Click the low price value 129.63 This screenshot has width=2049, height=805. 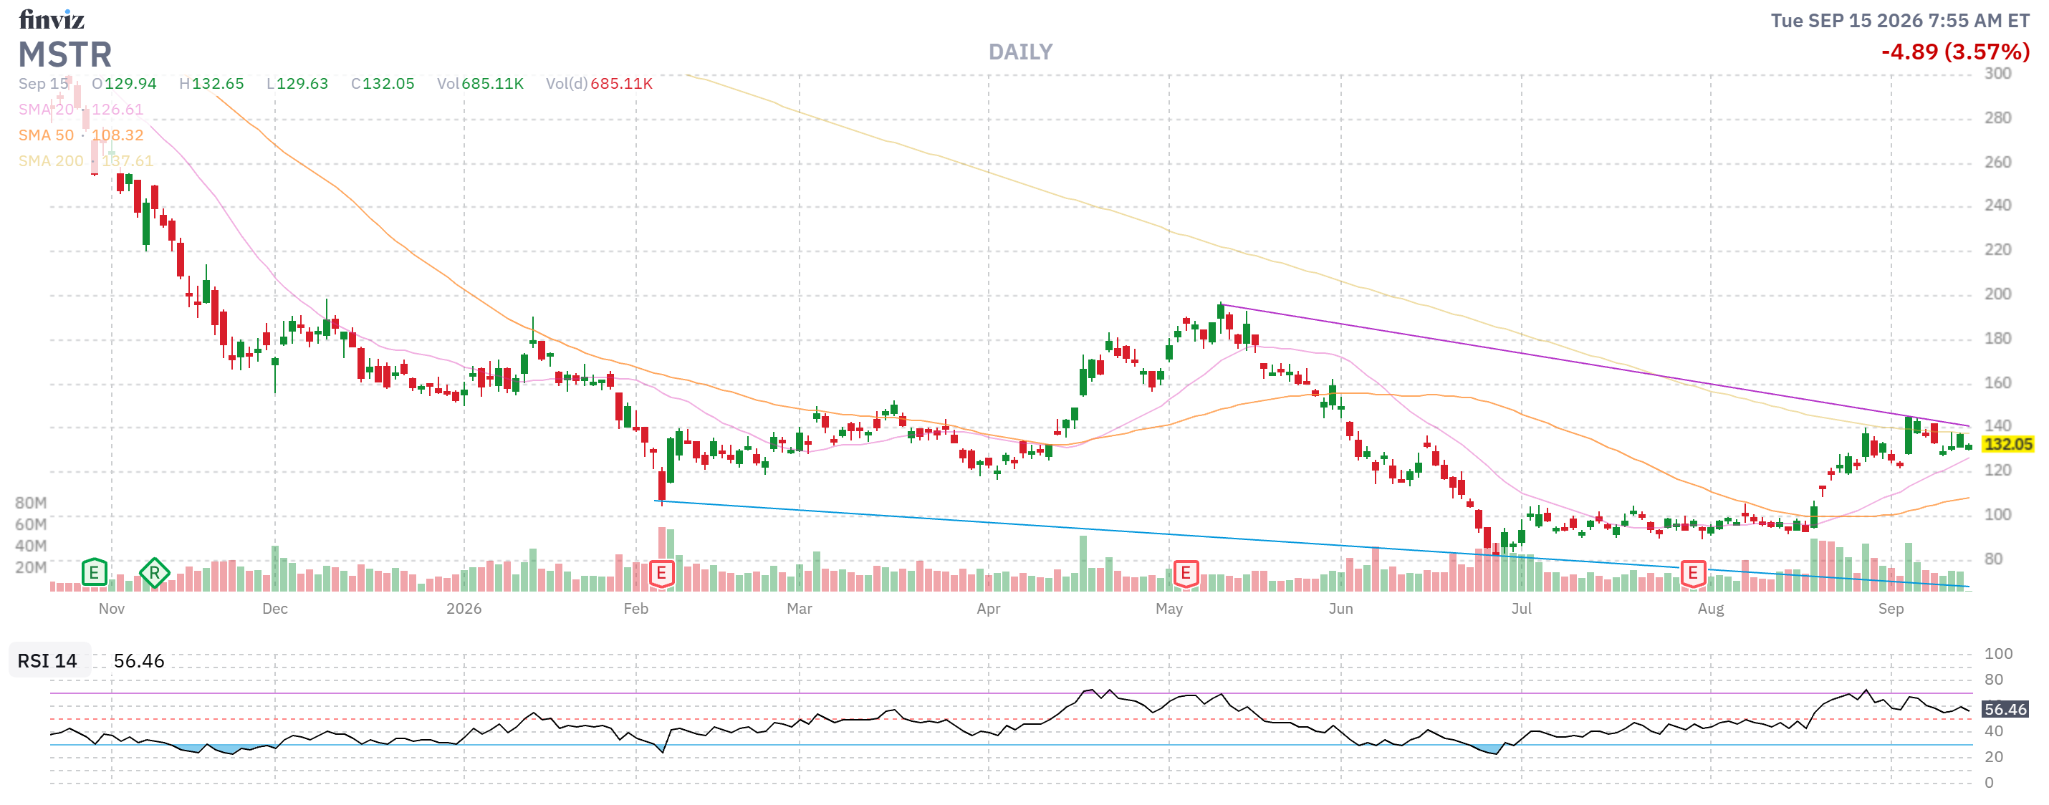(x=302, y=84)
